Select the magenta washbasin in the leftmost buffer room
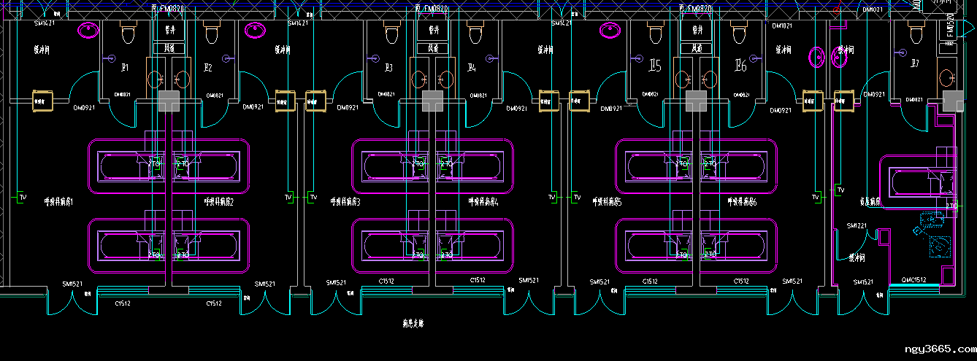Screen dimensions: 977x361 [89, 30]
